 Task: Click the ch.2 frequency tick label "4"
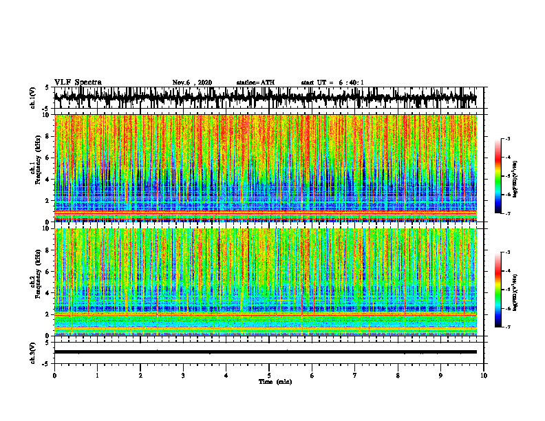[x=49, y=293]
